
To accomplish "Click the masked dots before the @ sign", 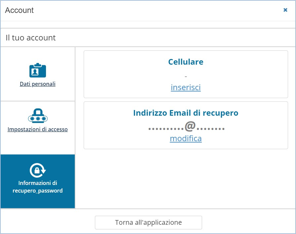I will 166,129.
